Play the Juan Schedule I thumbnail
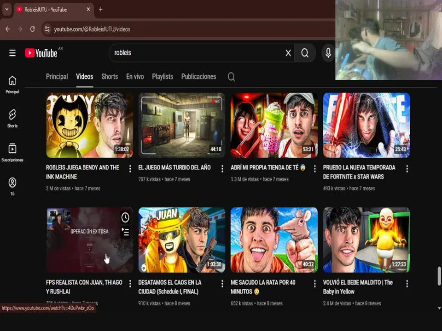 [x=182, y=240]
